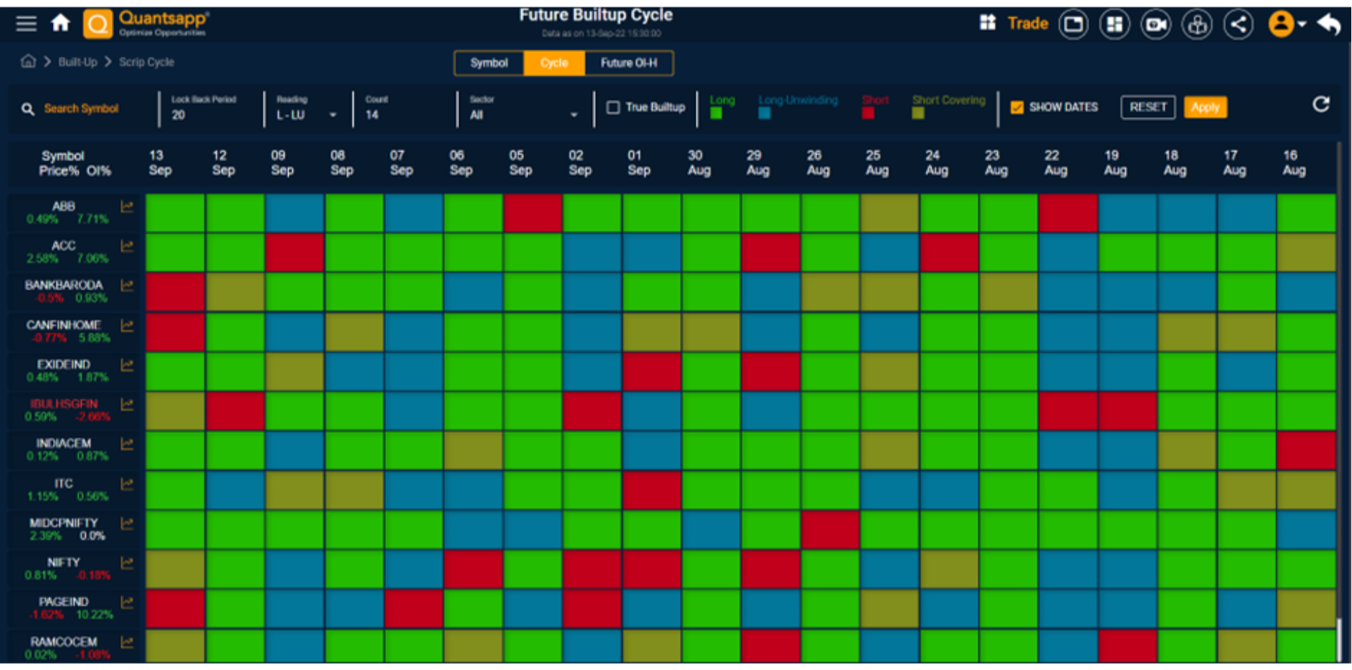Select the Symbol tab
This screenshot has height=670, width=1352.
pyautogui.click(x=489, y=63)
